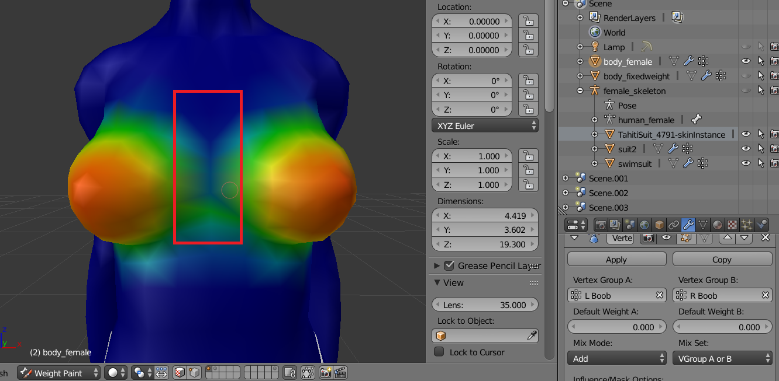Viewport: 779px width, 381px height.
Task: Open the World properties tab icon
Action: click(644, 225)
